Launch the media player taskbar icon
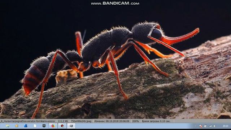This screenshot has width=231, height=130. pyautogui.click(x=17, y=126)
